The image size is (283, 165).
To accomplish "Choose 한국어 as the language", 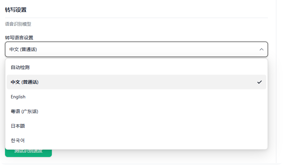I will click(x=18, y=141).
